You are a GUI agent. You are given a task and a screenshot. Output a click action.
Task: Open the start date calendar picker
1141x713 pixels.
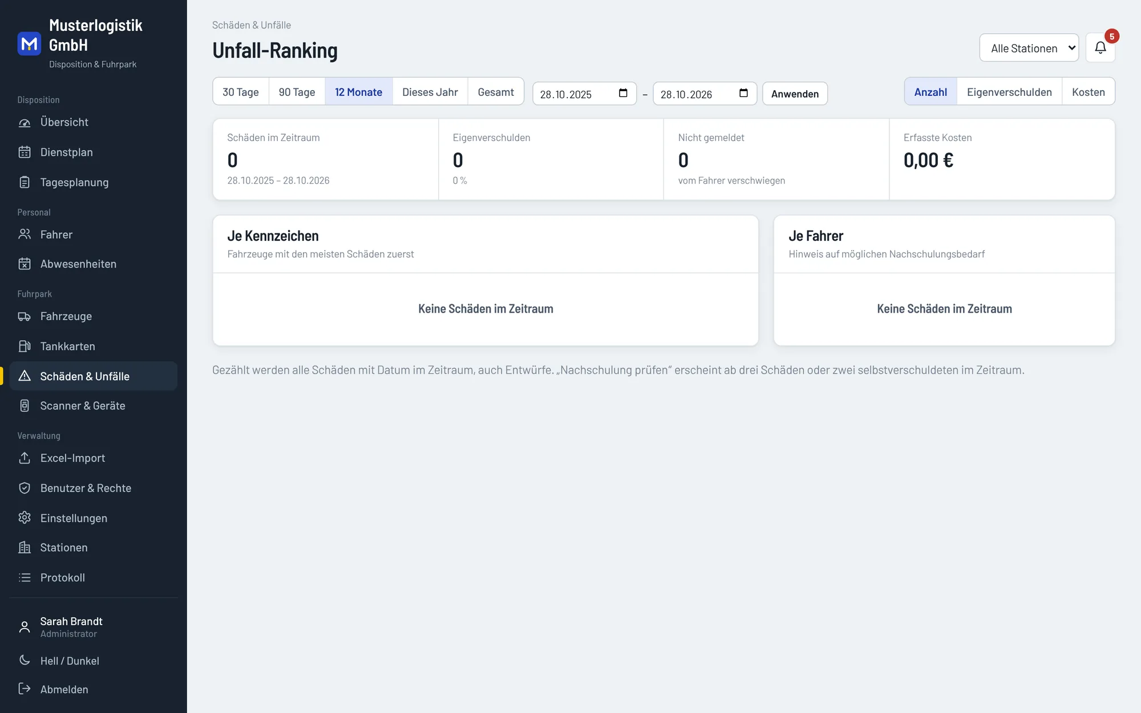point(623,94)
